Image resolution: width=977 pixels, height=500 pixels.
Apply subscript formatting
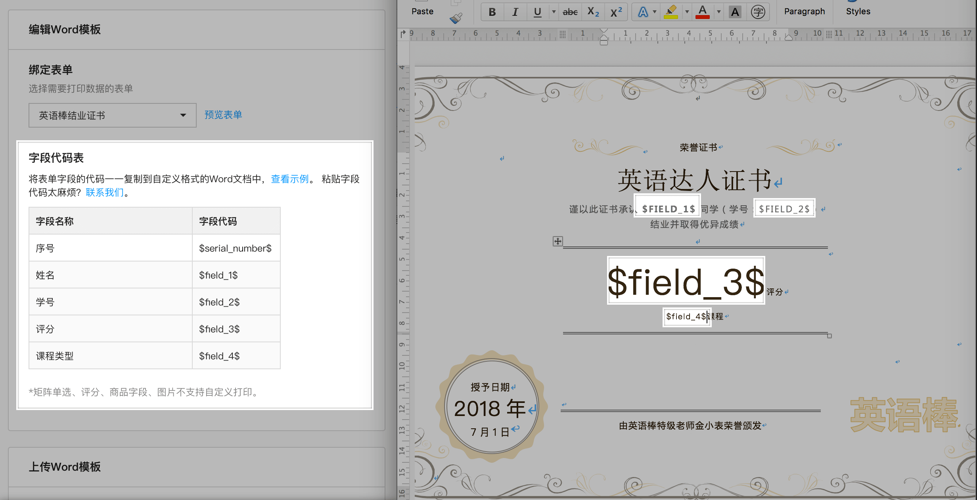pyautogui.click(x=593, y=12)
